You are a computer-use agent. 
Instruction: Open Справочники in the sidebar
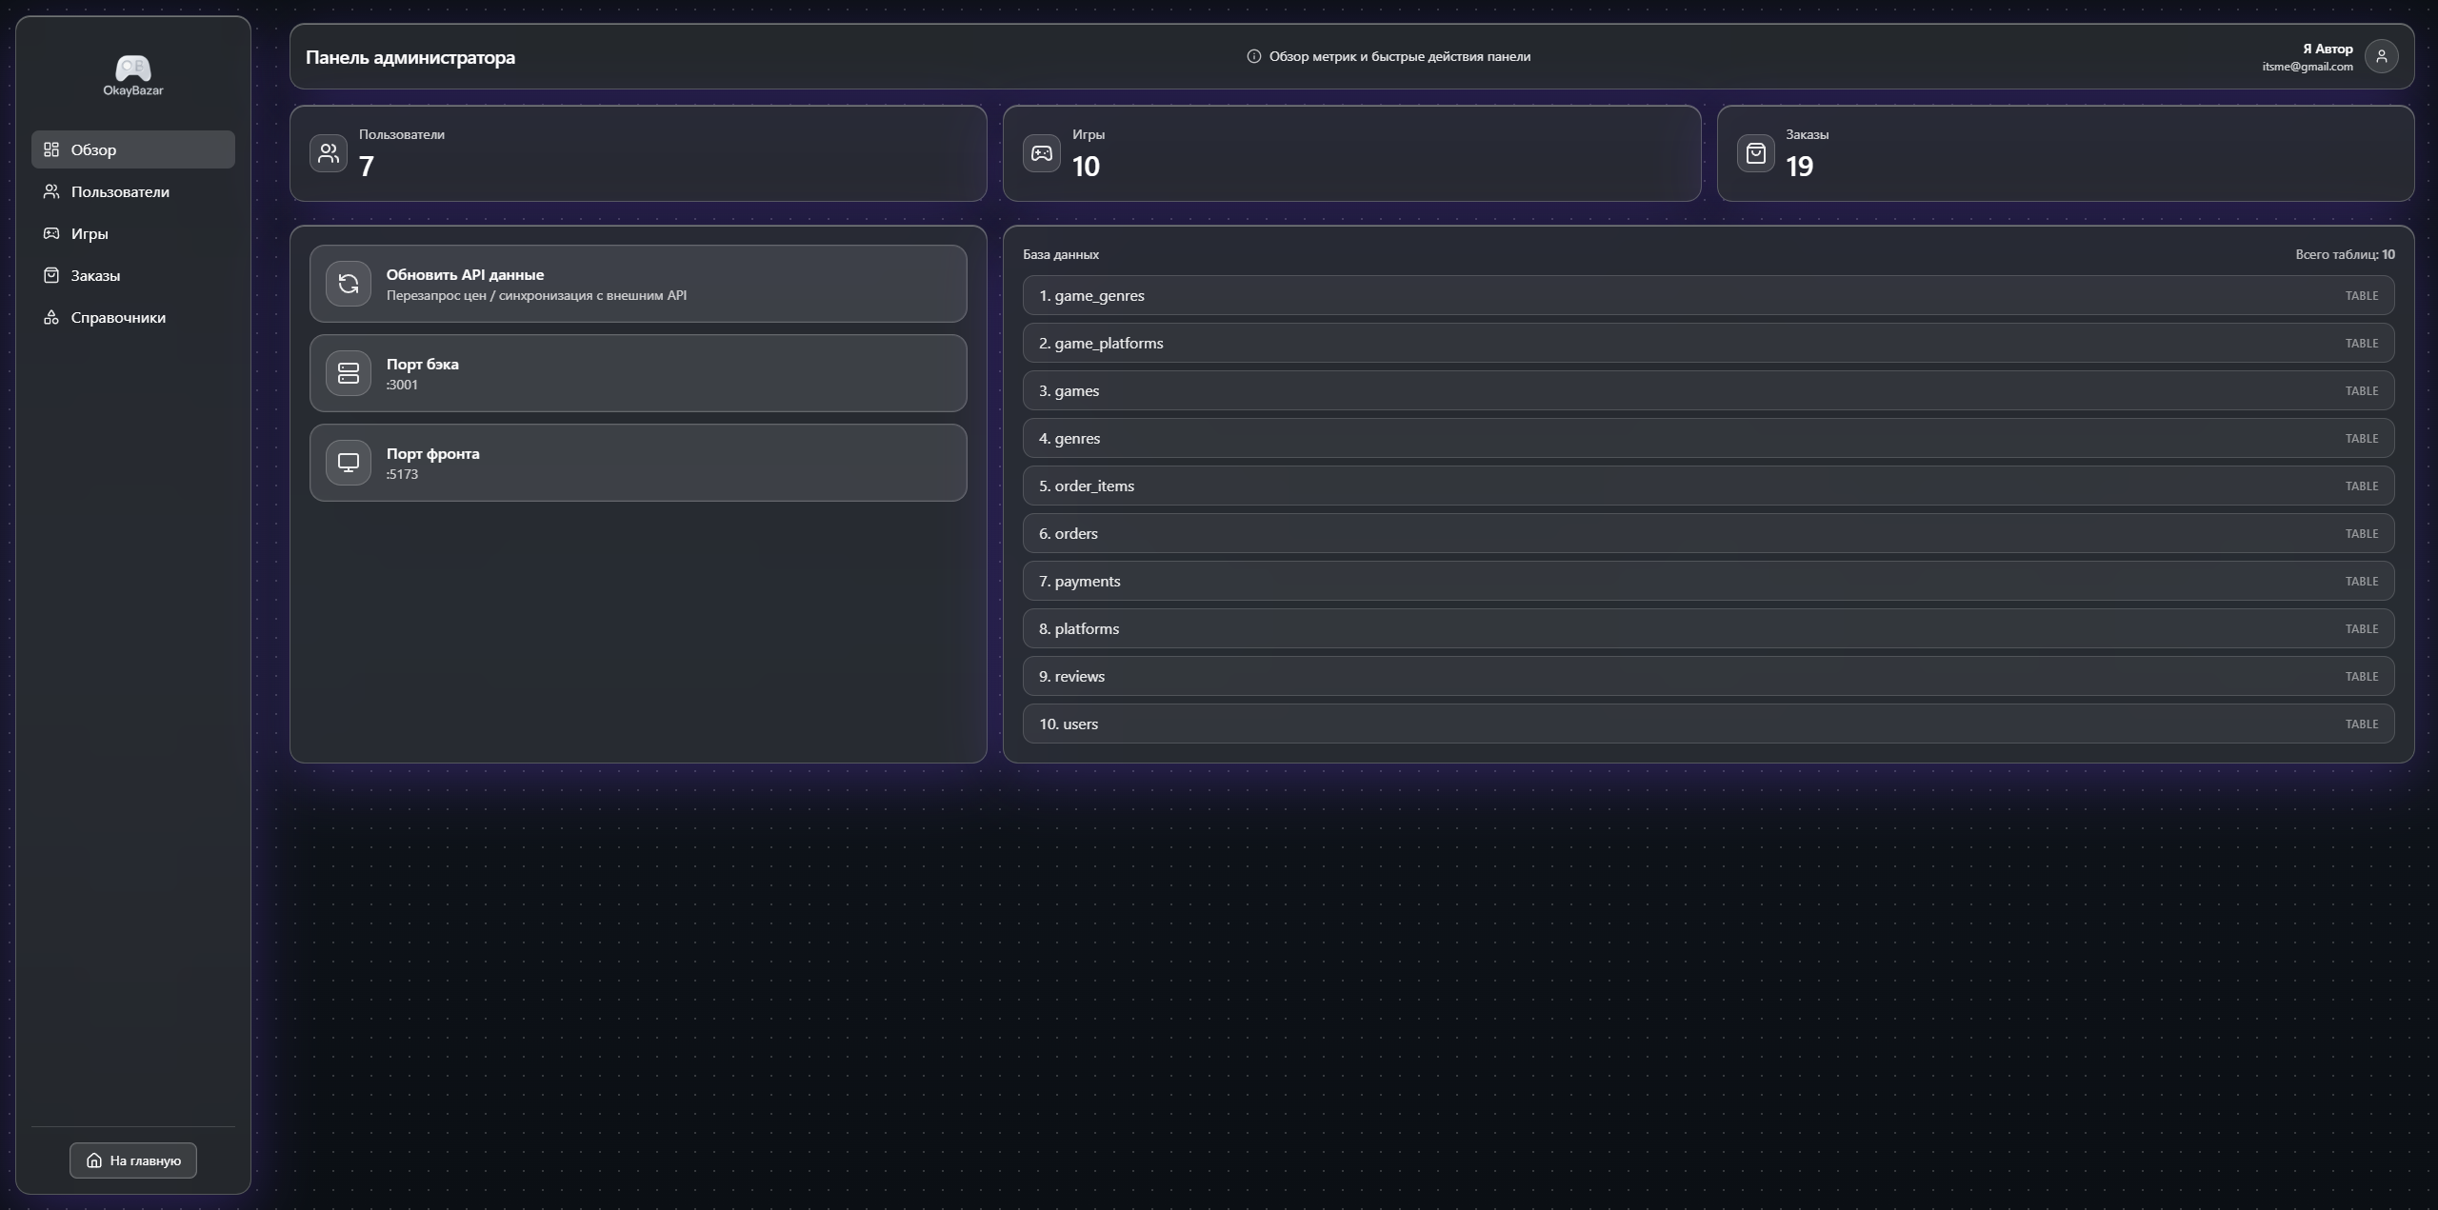point(118,317)
